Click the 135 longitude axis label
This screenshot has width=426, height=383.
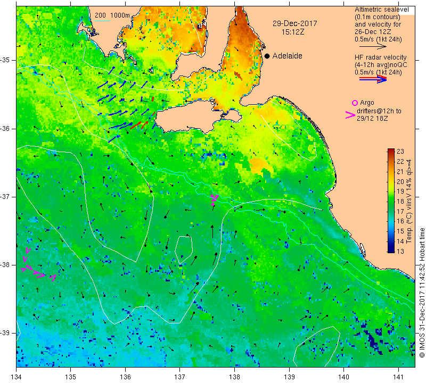(x=71, y=377)
